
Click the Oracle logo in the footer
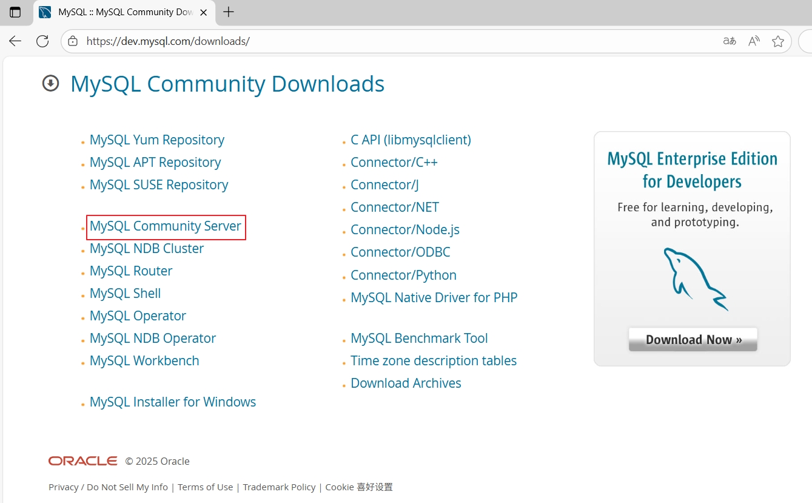point(82,461)
